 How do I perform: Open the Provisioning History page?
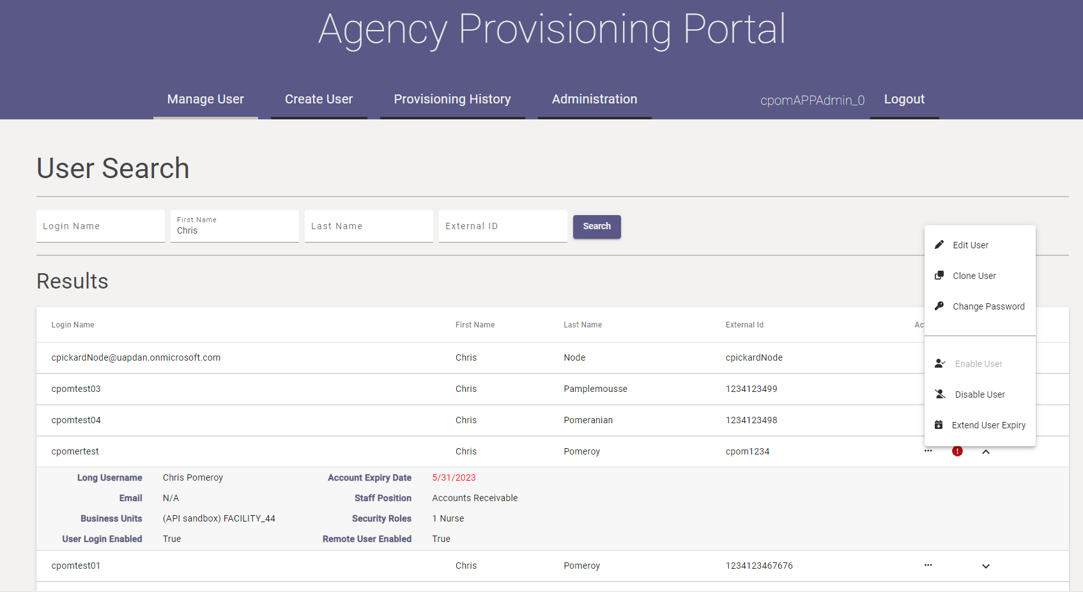(452, 99)
